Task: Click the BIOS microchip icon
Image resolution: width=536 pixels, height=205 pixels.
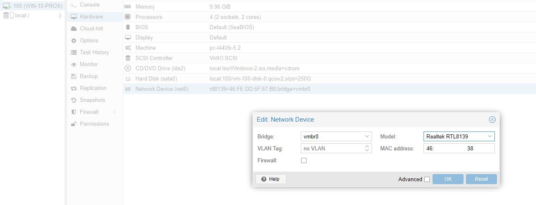Action: pos(128,27)
